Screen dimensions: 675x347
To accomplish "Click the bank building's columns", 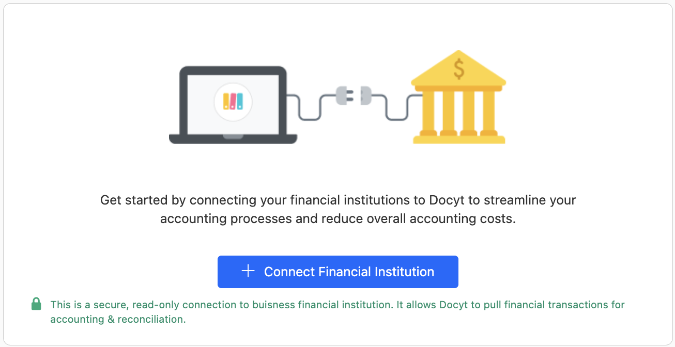I will tap(458, 111).
